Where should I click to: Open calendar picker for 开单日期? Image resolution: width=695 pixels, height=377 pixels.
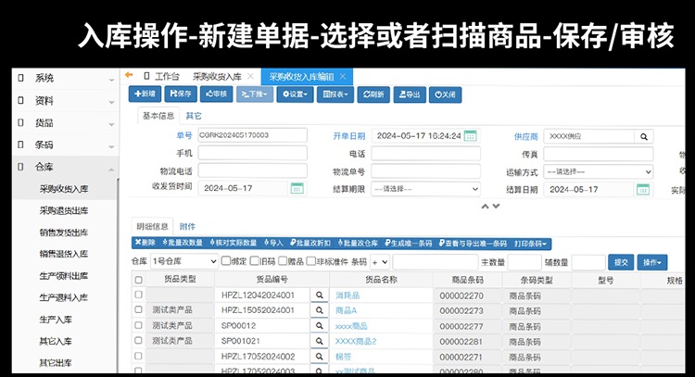(470, 135)
